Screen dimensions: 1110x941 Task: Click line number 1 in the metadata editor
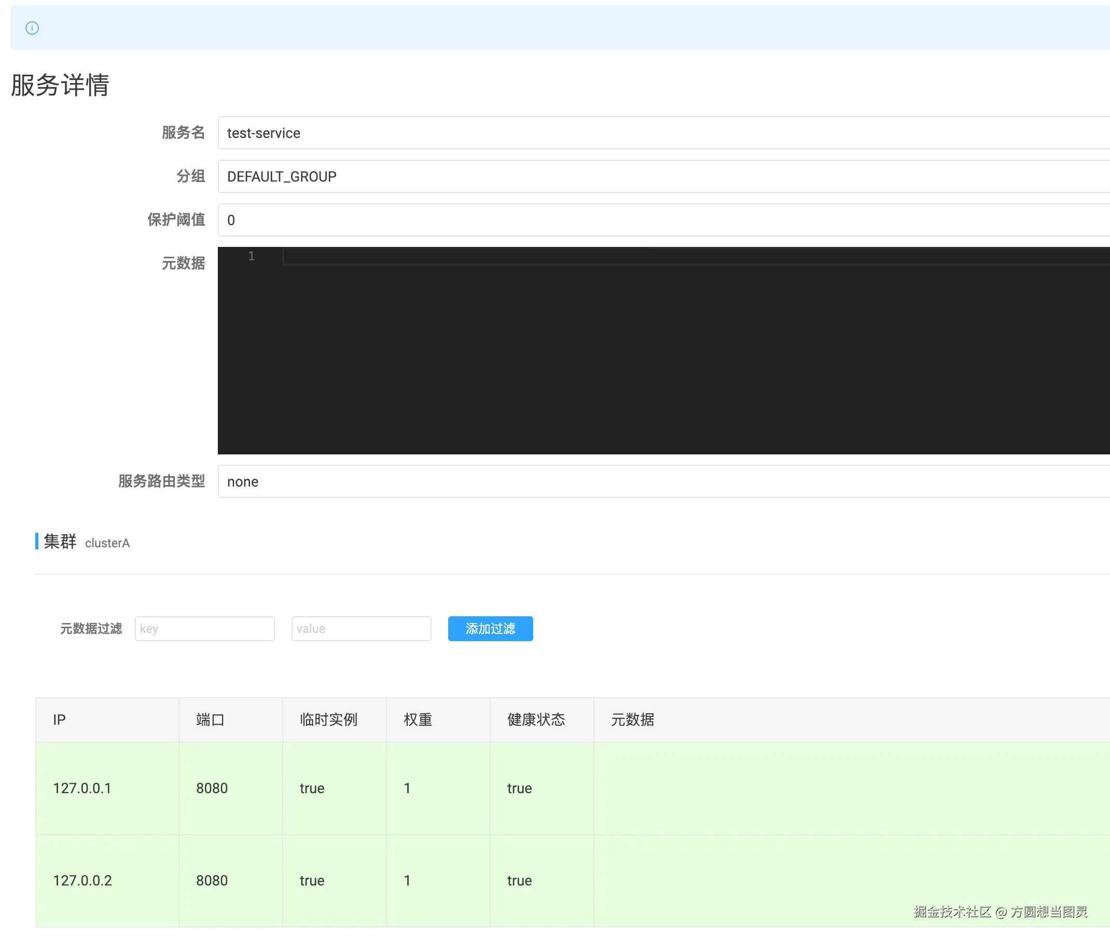(251, 256)
